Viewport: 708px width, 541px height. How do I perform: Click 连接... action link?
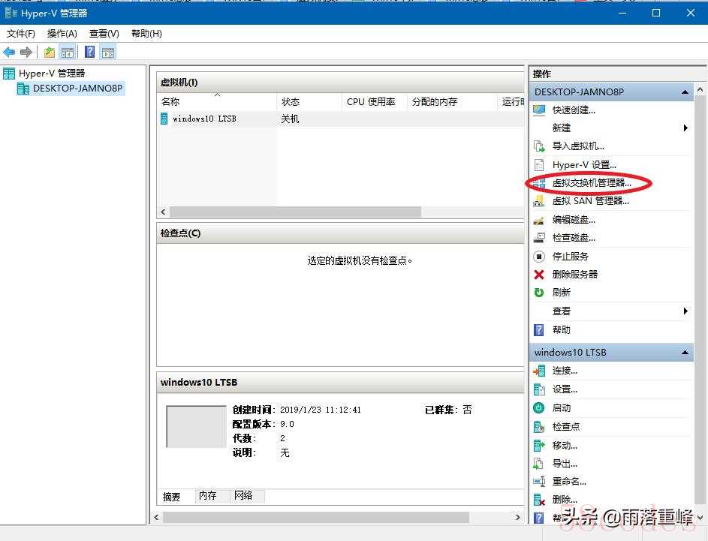click(x=565, y=371)
